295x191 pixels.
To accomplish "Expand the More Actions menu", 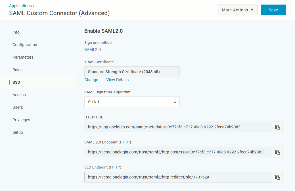I will pyautogui.click(x=237, y=10).
